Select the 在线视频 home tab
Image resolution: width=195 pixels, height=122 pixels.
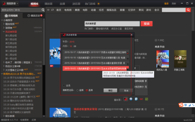tap(11, 16)
